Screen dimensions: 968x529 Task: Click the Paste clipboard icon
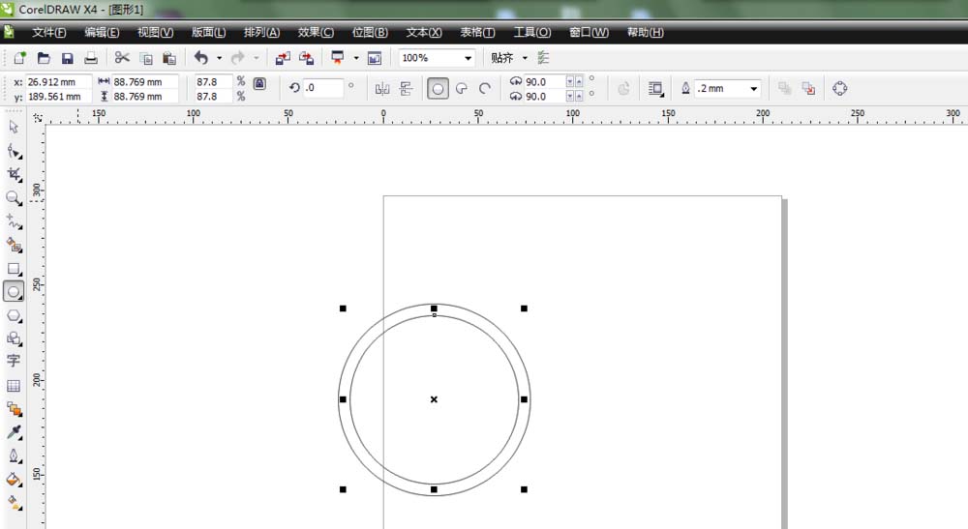click(169, 59)
